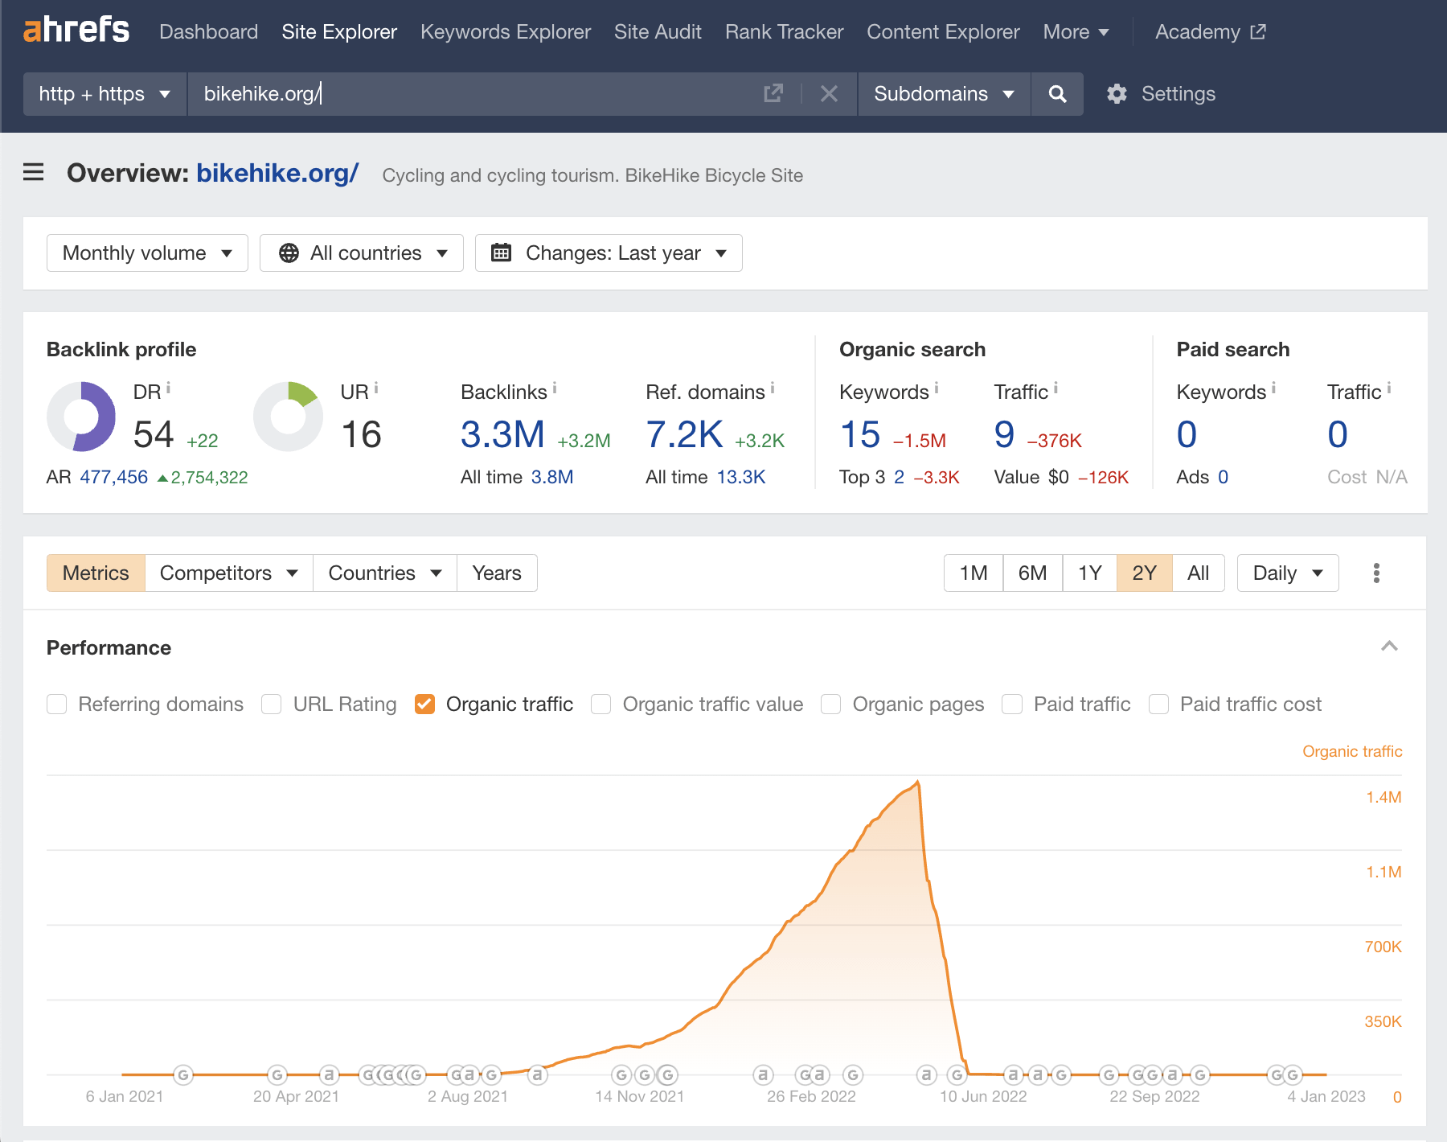The width and height of the screenshot is (1447, 1142).
Task: Open Keywords Explorer from the top menu
Action: point(505,32)
